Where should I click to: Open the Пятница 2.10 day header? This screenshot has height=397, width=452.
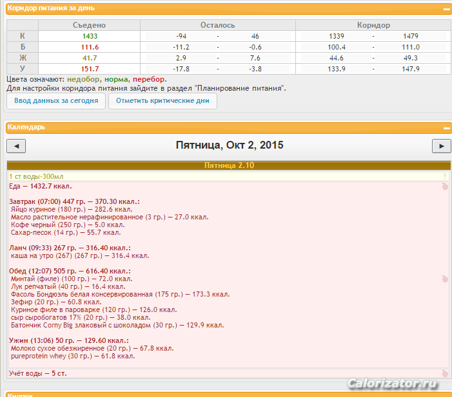point(229,165)
